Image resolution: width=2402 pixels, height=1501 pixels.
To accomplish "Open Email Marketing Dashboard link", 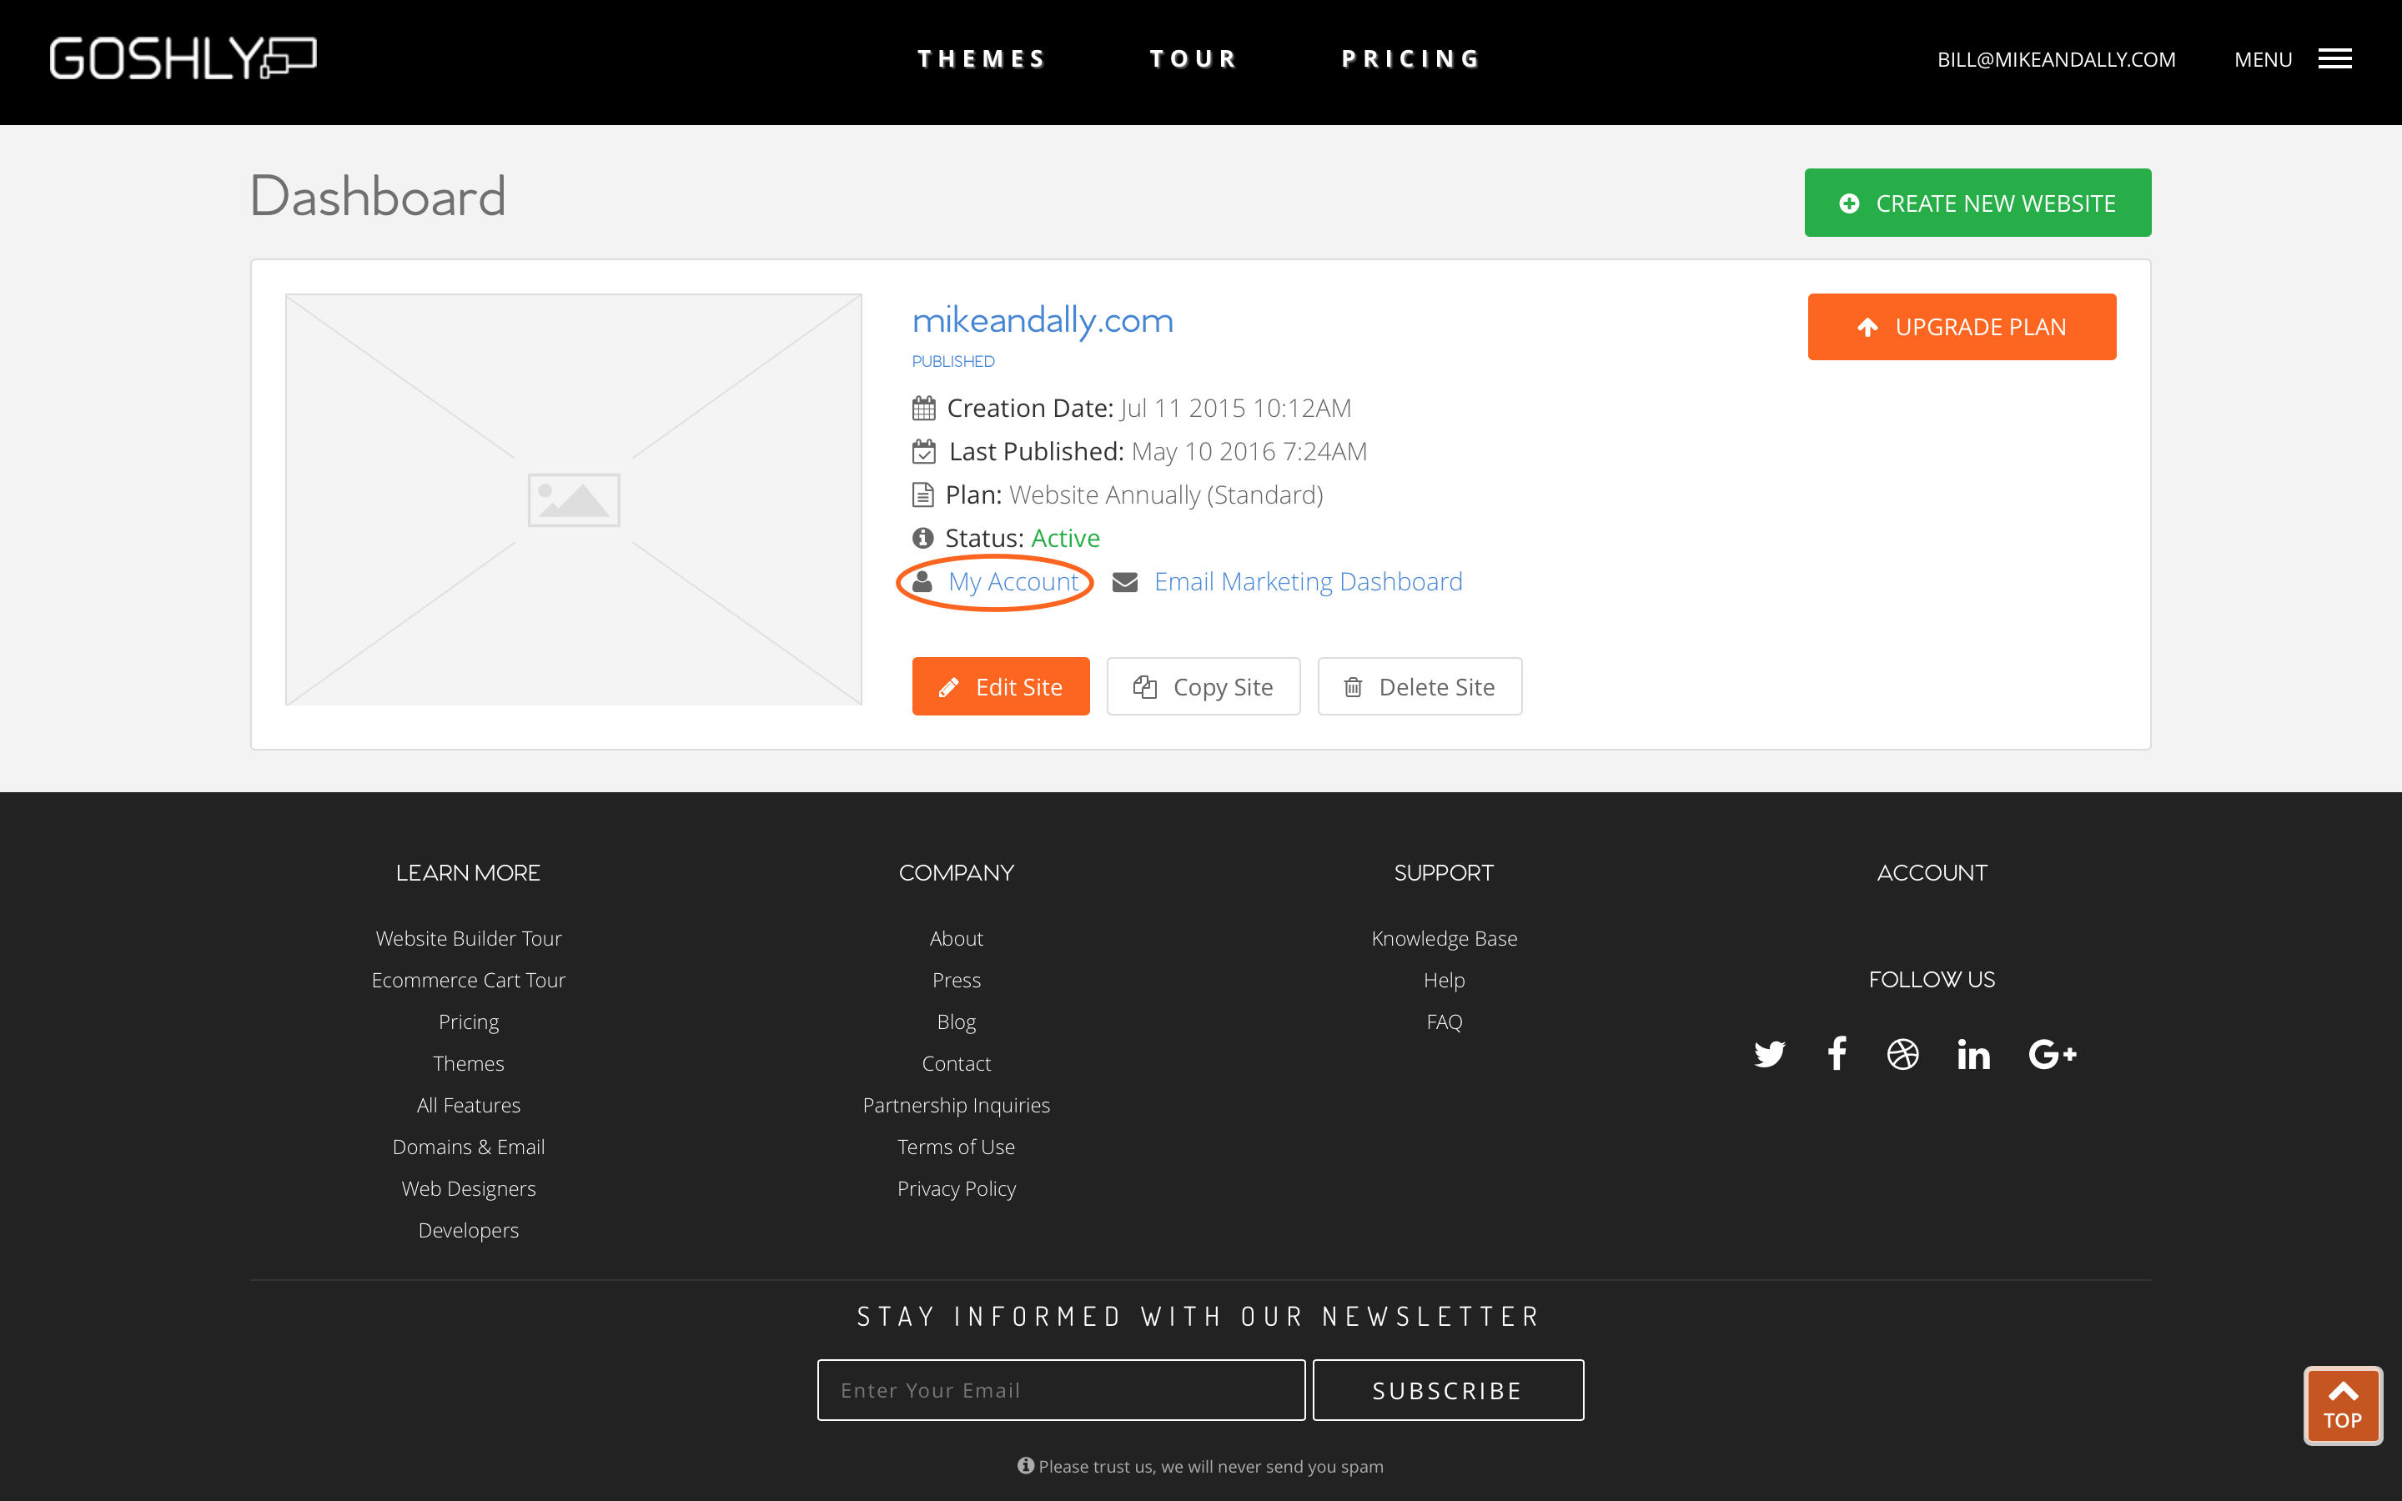I will (1307, 582).
